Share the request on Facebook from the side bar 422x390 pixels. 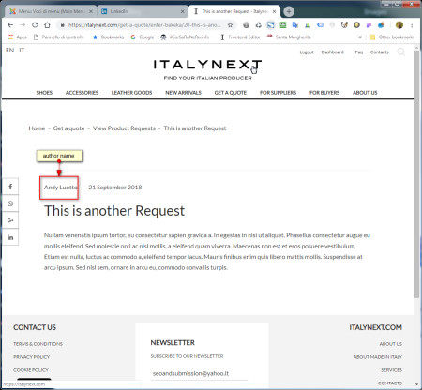pos(10,187)
